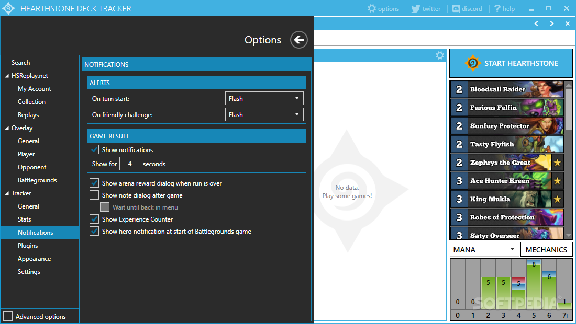Open Battlegrounds overlay settings
Screen dimensions: 576x324
(37, 180)
